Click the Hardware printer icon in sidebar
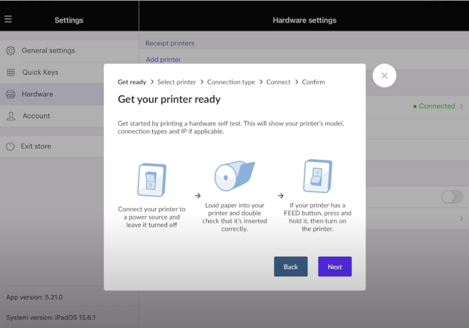The width and height of the screenshot is (469, 328). 11,94
